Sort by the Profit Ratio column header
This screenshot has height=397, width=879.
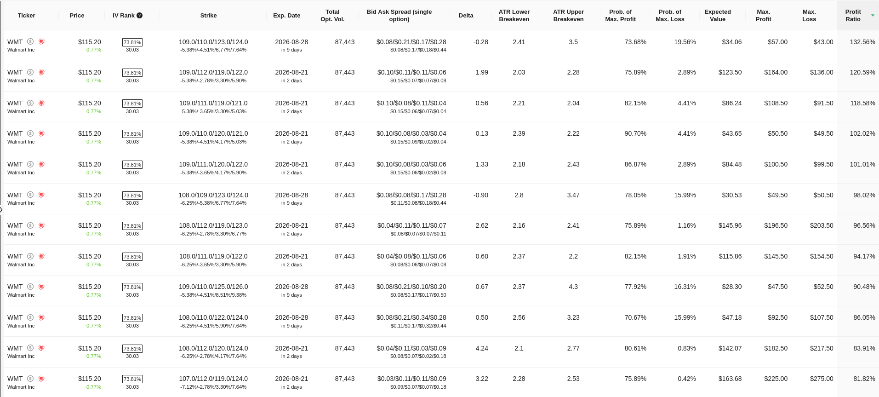(x=853, y=16)
